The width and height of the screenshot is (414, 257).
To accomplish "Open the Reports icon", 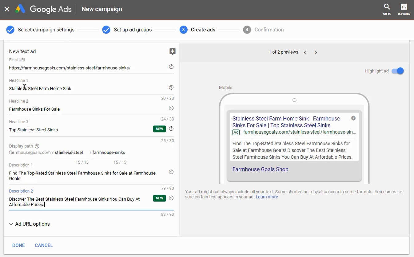I will (404, 9).
